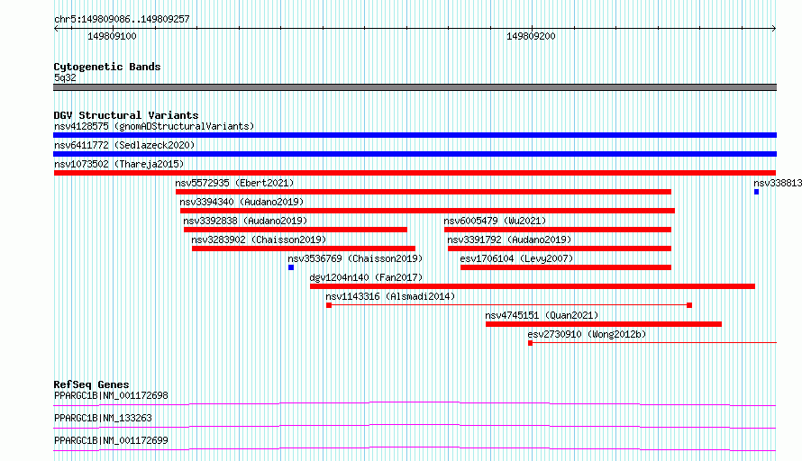Click the esv1706104 red variant bar
Screen dimensions: 802x461
pyautogui.click(x=566, y=267)
